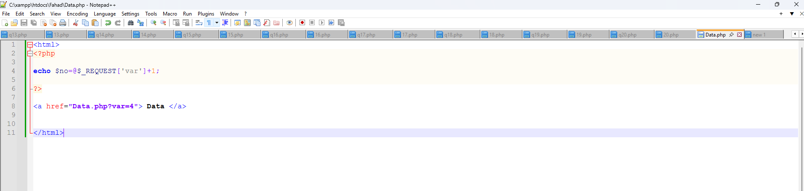
Task: Collapse the html fold marker on line 1
Action: click(x=30, y=44)
